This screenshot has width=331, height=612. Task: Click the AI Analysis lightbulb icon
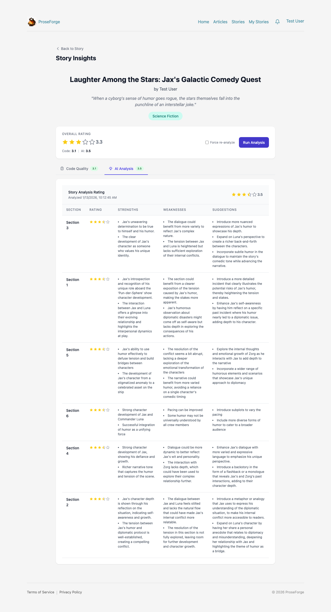point(111,169)
